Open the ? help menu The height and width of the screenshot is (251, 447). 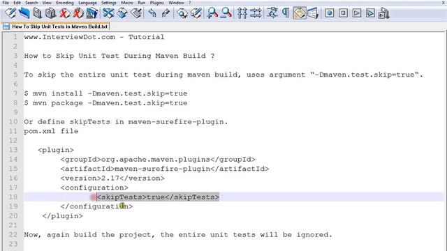coord(190,3)
